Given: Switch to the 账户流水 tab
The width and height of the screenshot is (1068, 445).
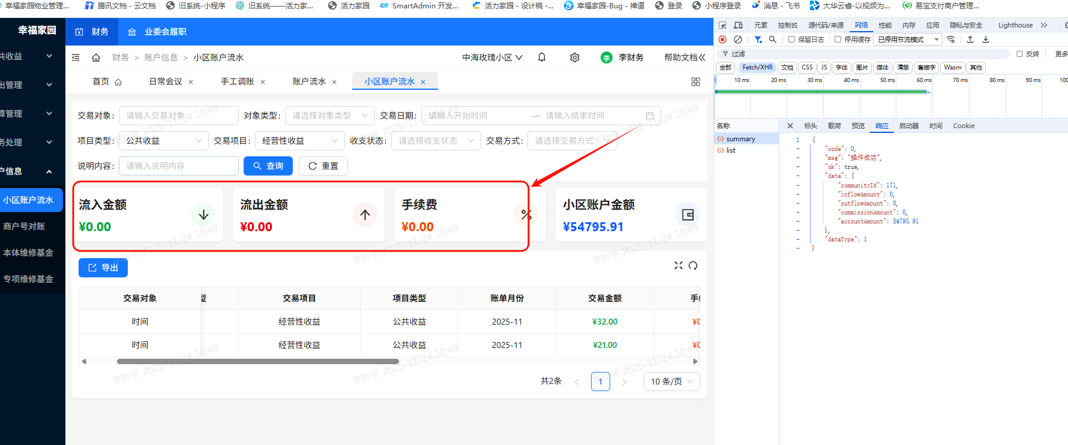Looking at the screenshot, I should 309,81.
